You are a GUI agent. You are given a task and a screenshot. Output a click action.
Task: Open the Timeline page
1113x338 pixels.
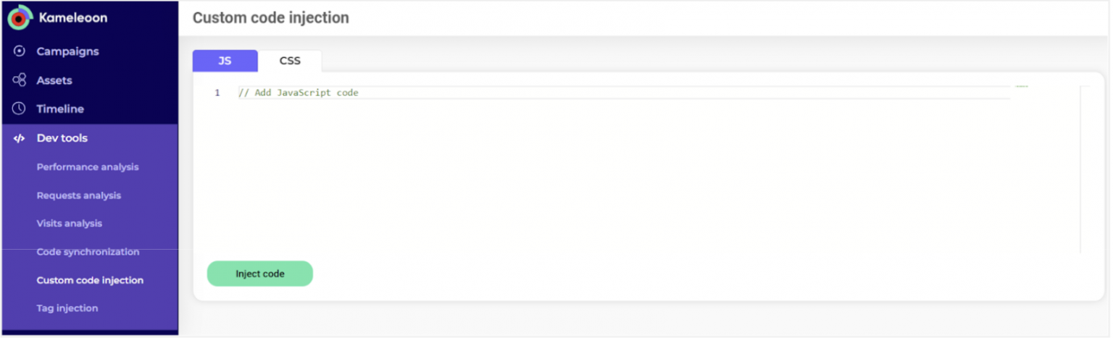click(60, 109)
